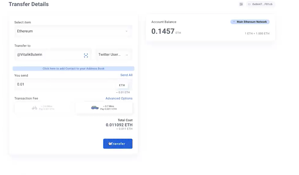Click the Transfer to recipient input field
The image size is (299, 175).
point(53,55)
